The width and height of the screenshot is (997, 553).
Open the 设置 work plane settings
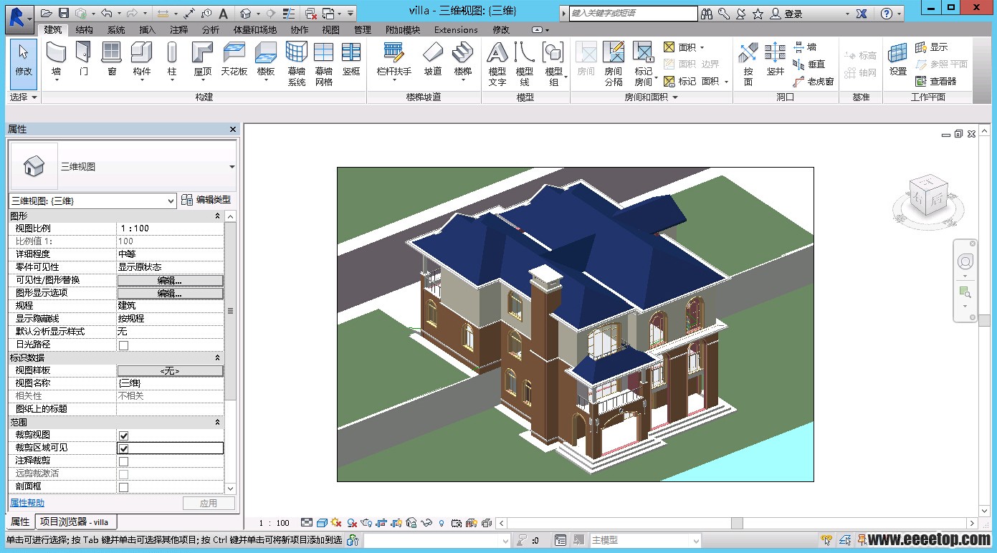898,59
